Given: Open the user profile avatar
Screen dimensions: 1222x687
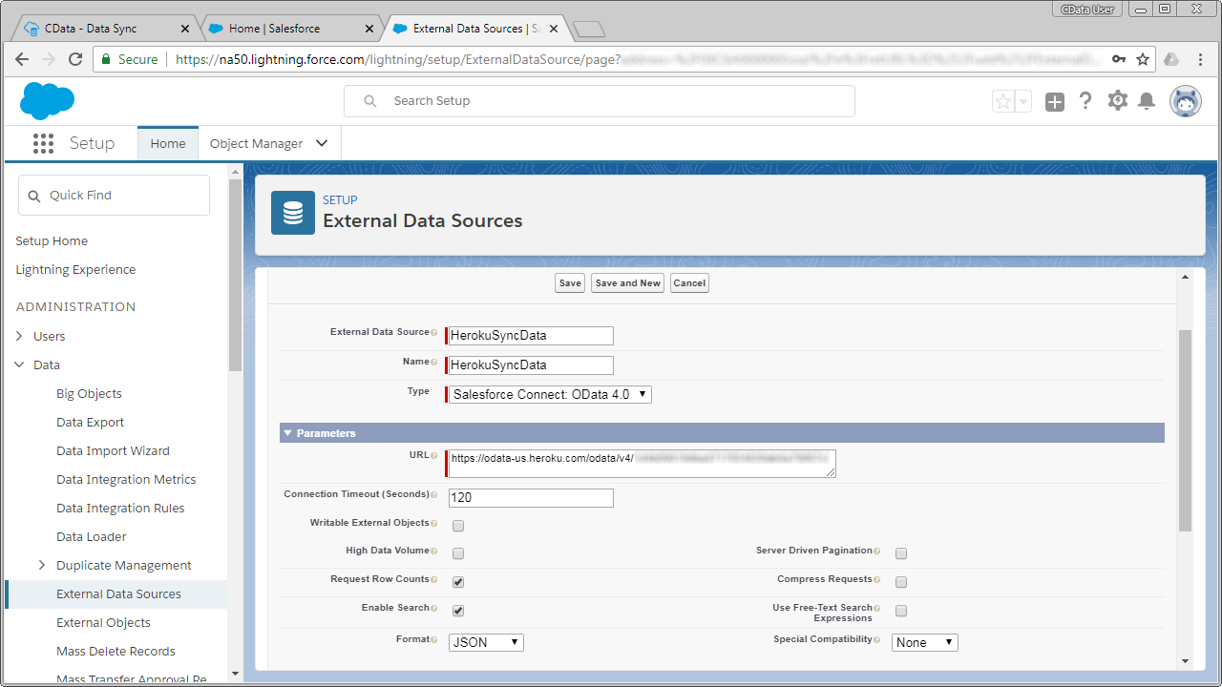Looking at the screenshot, I should 1186,101.
